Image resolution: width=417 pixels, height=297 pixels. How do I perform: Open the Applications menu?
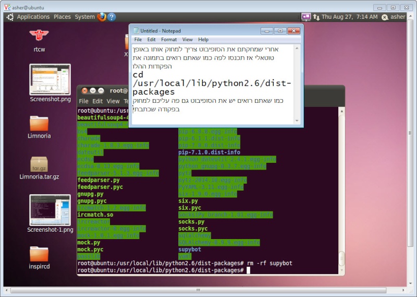(x=33, y=17)
